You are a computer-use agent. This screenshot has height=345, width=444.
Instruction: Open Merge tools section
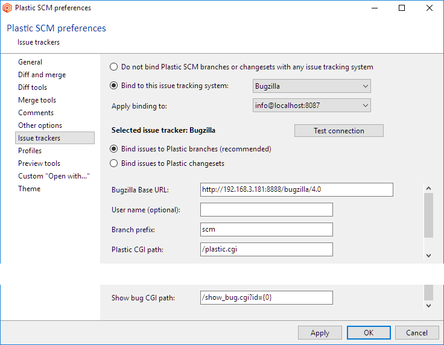pos(37,100)
